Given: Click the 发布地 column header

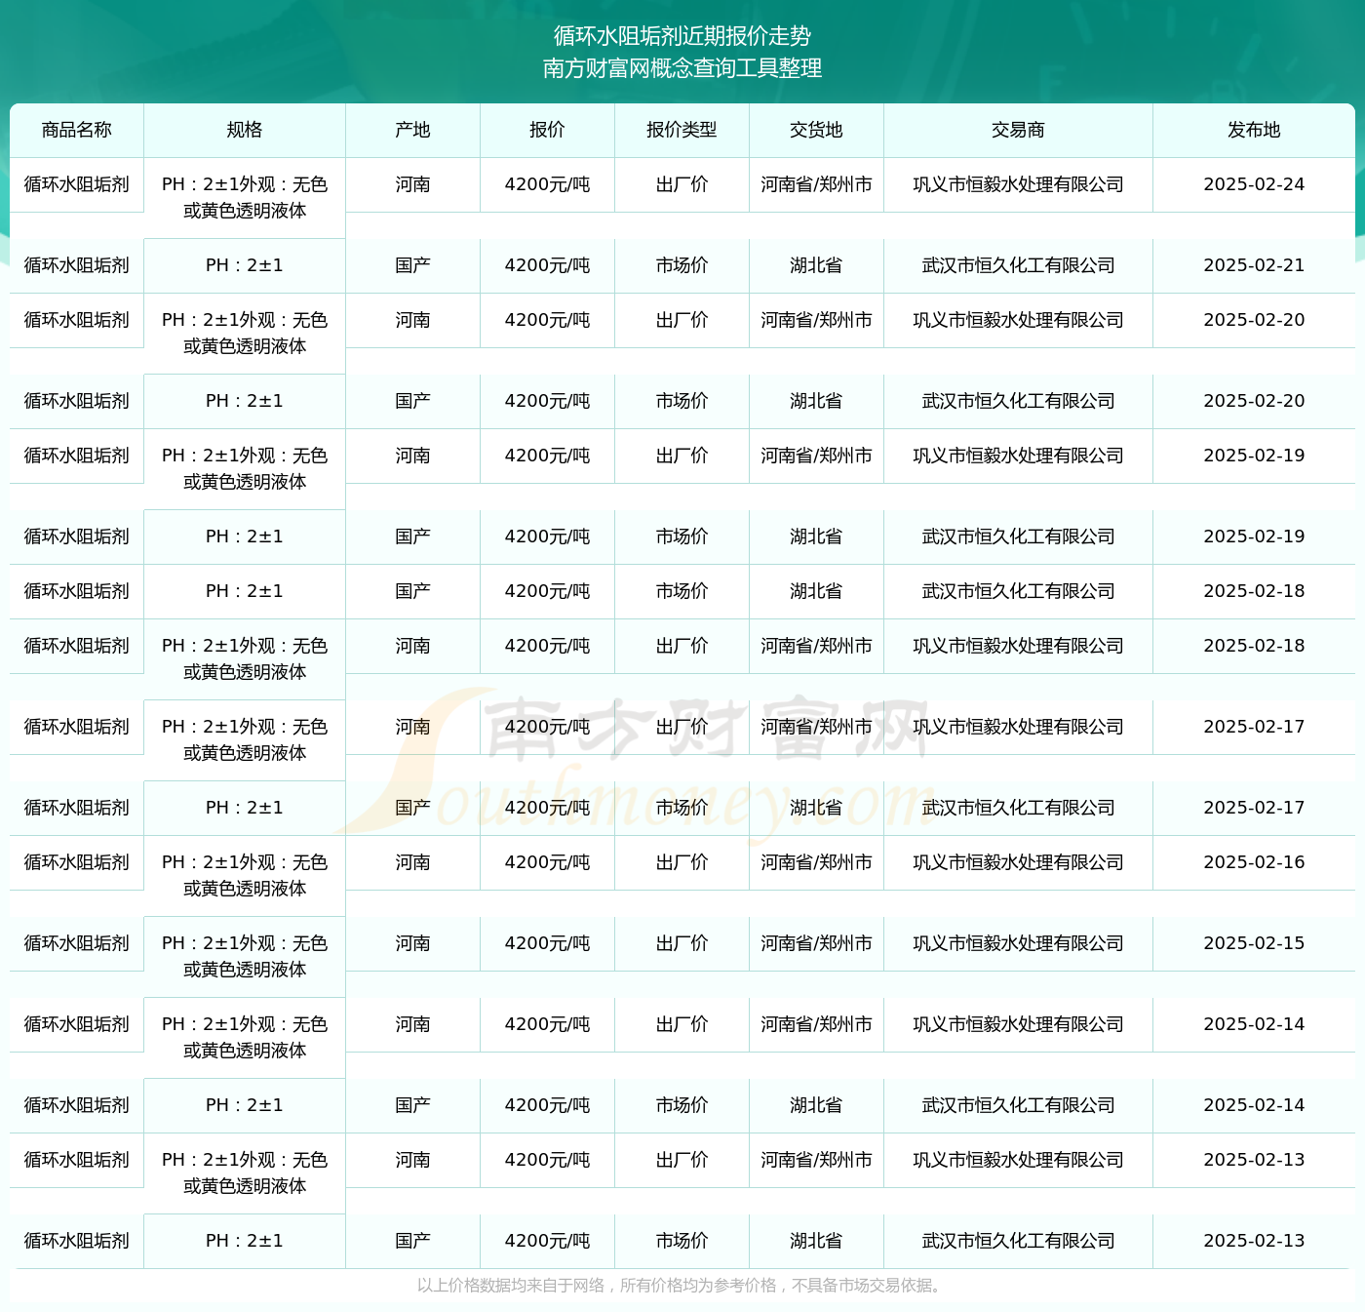Looking at the screenshot, I should [1254, 130].
